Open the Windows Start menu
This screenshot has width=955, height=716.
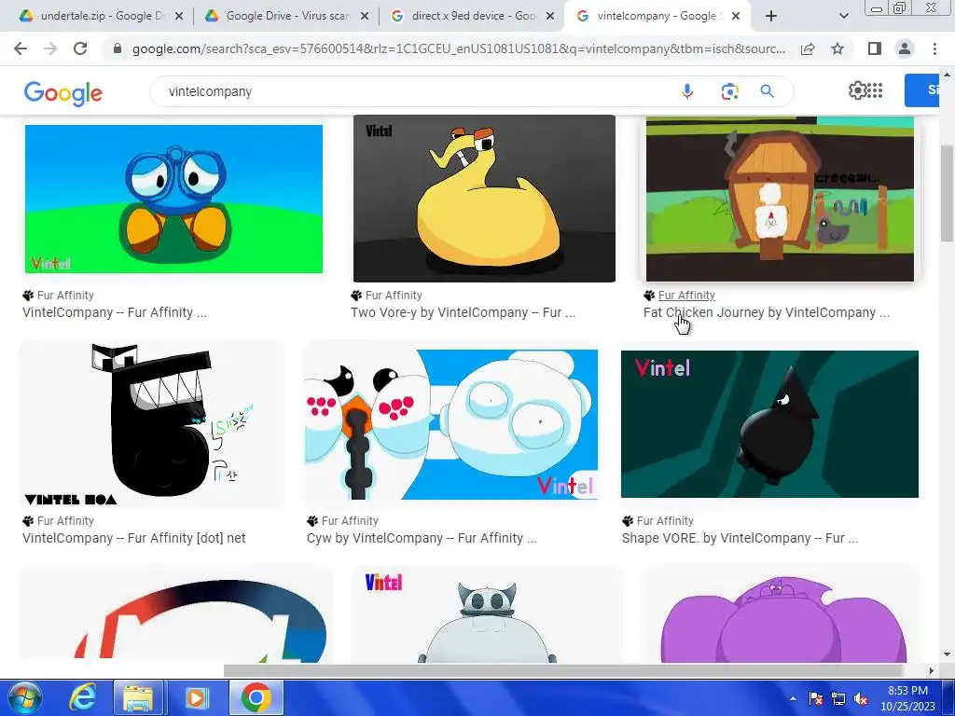[25, 697]
